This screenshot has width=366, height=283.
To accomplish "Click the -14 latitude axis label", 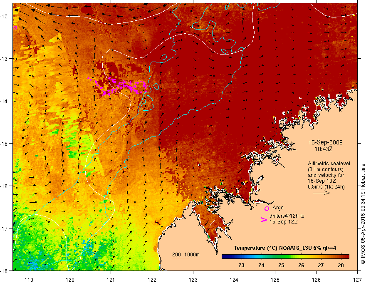I will click(x=4, y=101).
